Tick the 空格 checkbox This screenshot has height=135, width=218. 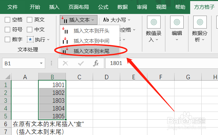[7, 20]
